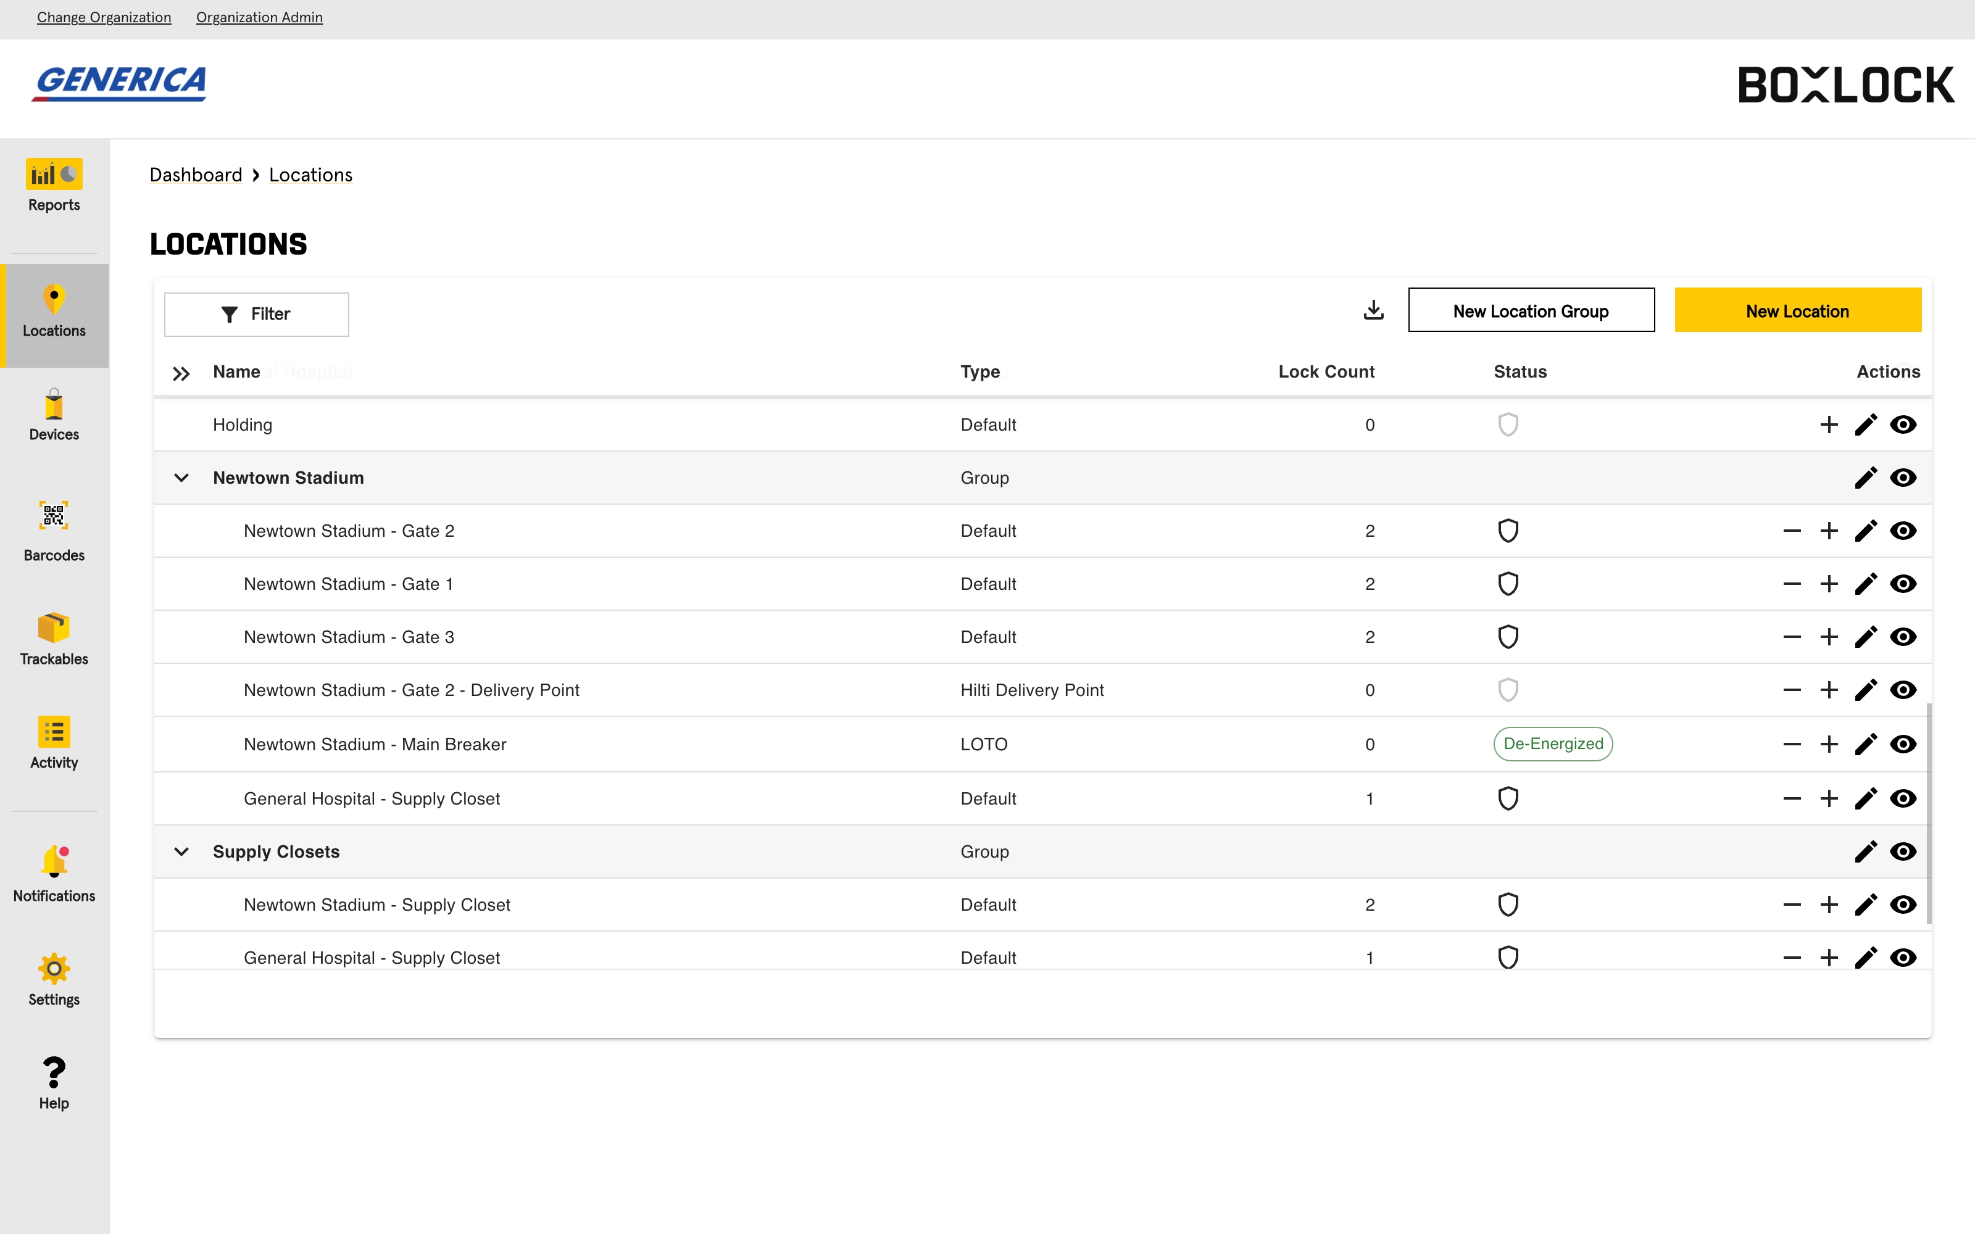Viewport: 1975px width, 1234px height.
Task: Click the De-Energized status badge on Main Breaker
Action: click(1552, 743)
